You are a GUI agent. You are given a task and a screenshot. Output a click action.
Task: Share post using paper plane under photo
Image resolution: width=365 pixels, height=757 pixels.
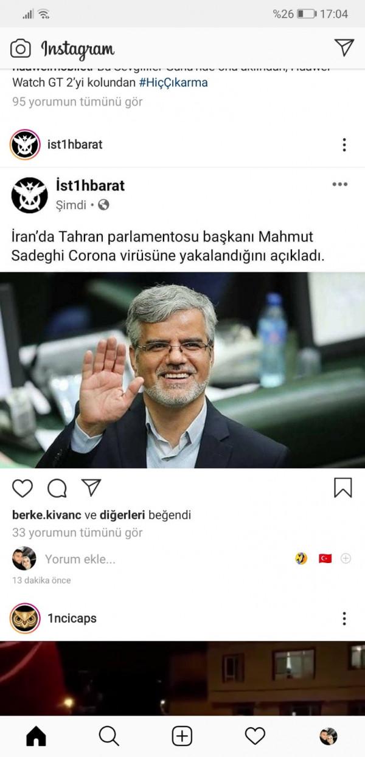(91, 487)
